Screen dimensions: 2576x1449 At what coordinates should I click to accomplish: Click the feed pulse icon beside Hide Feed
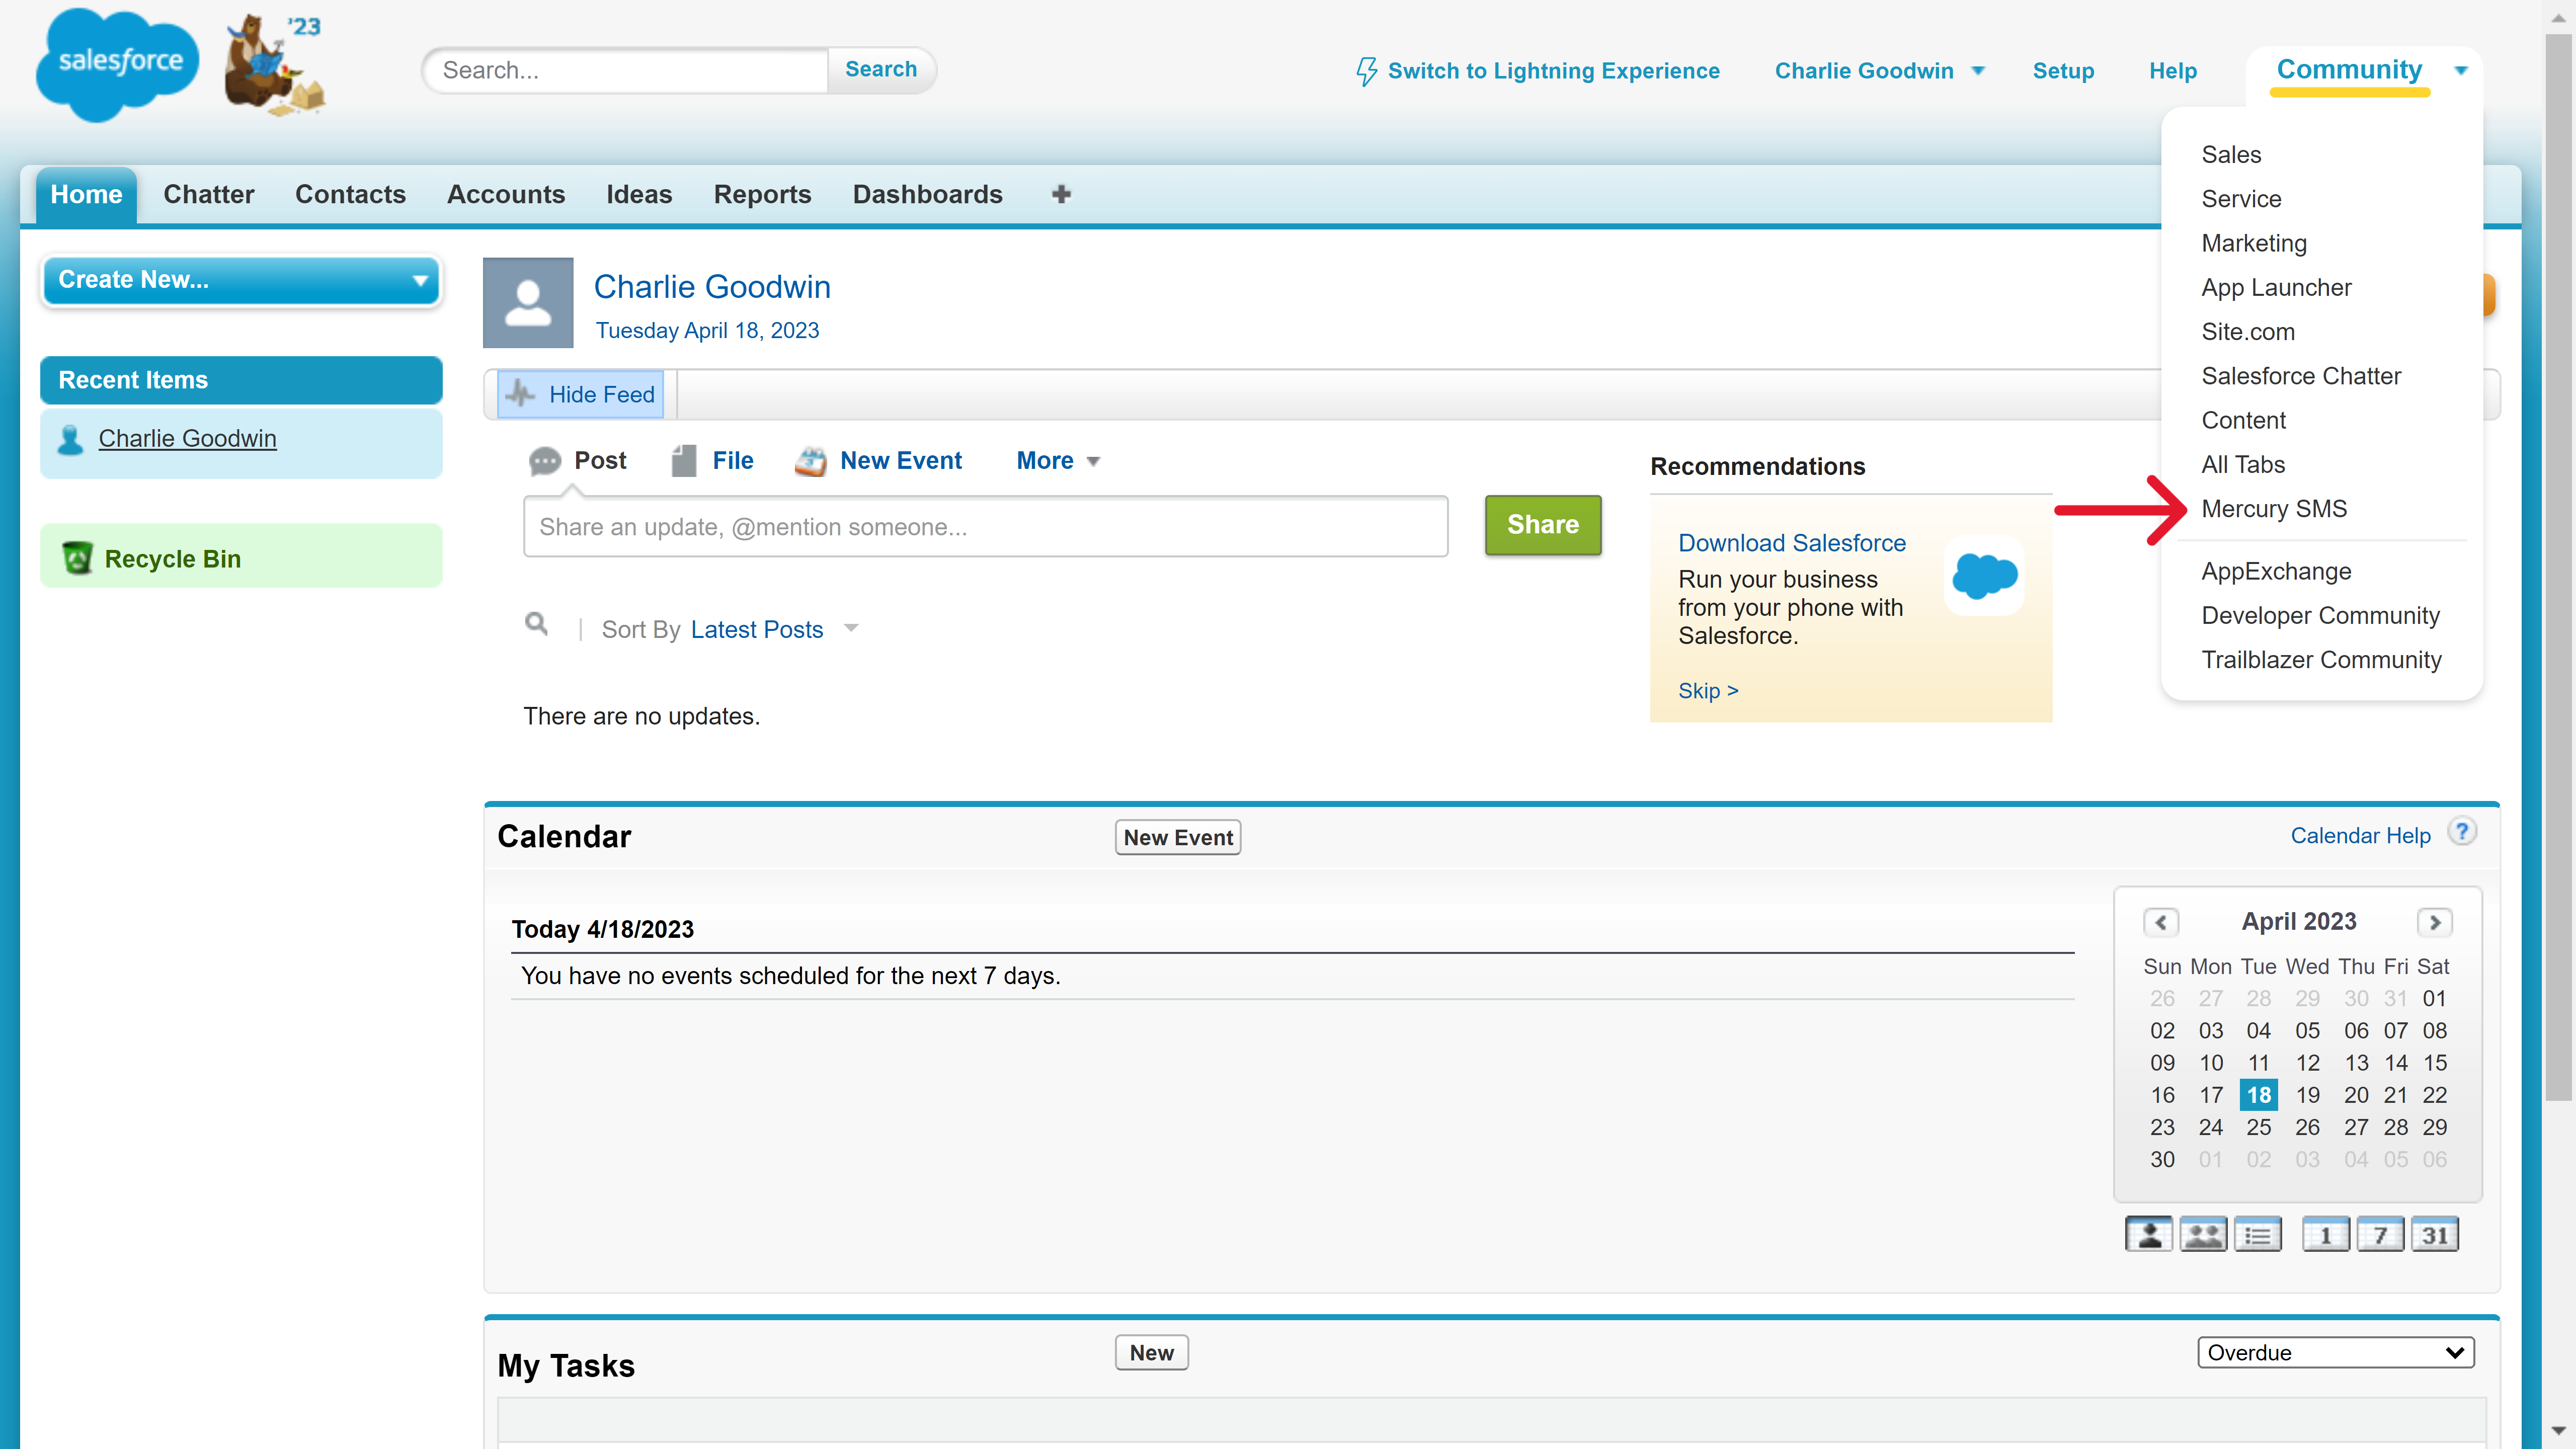pyautogui.click(x=520, y=394)
